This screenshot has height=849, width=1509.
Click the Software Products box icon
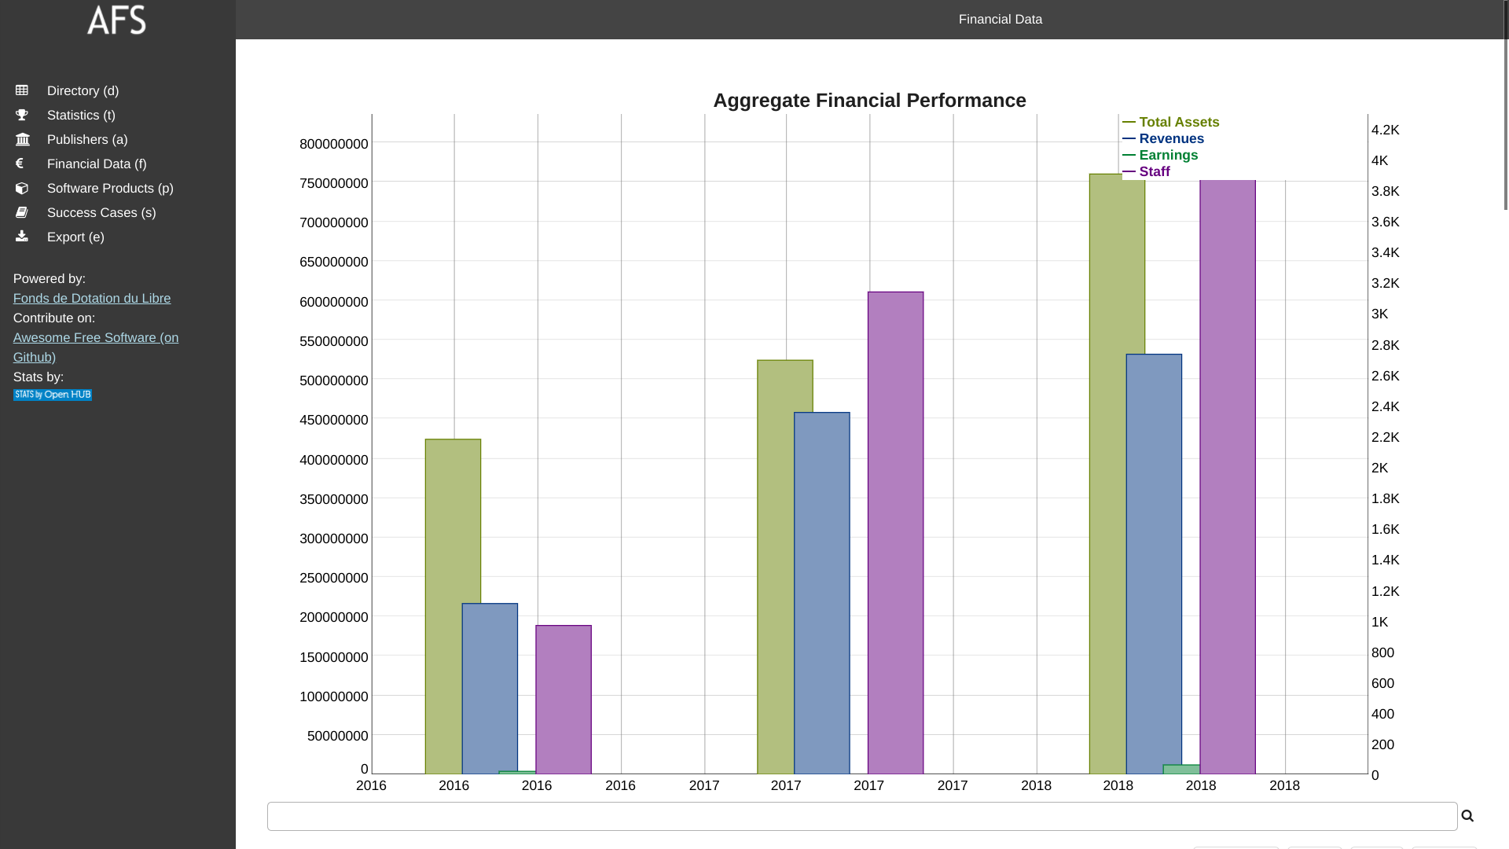[22, 188]
